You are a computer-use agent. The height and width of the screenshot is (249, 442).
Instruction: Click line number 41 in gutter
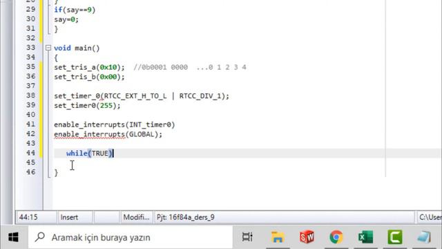click(30, 124)
